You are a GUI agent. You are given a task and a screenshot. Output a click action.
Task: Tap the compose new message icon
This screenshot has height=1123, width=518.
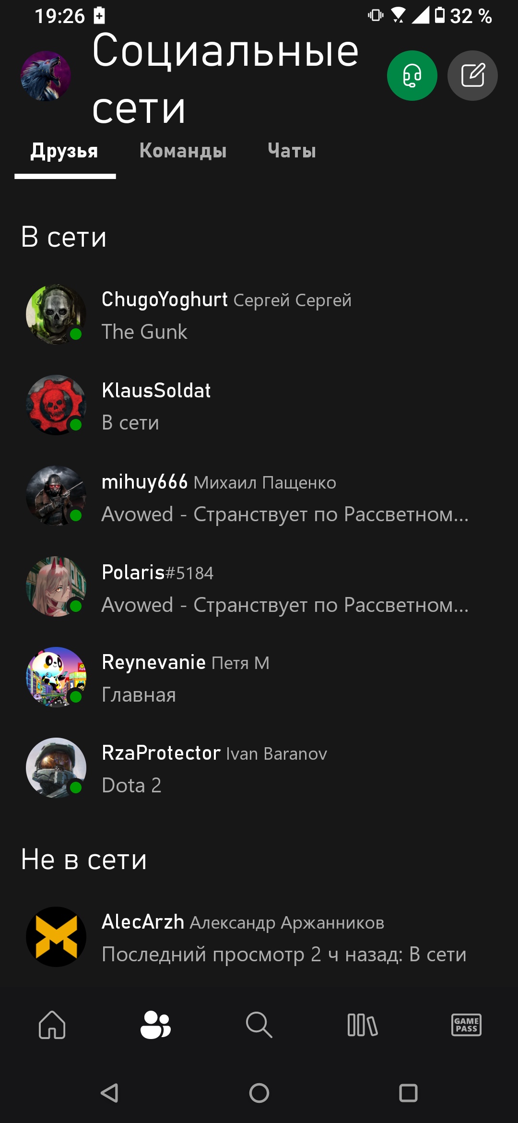(472, 75)
